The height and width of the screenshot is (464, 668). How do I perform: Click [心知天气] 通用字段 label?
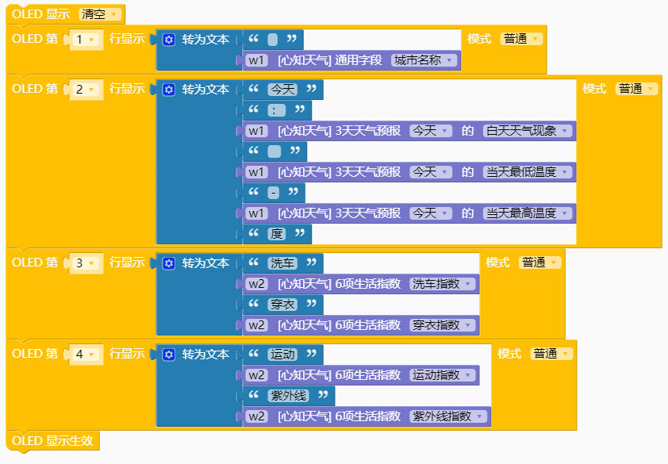(330, 60)
